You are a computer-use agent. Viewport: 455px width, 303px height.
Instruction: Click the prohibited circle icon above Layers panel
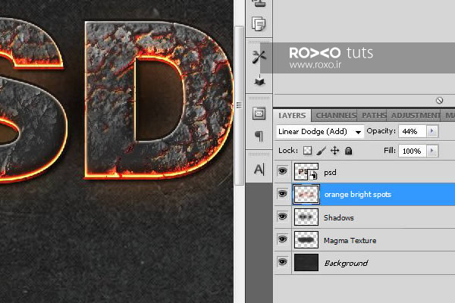coord(439,100)
